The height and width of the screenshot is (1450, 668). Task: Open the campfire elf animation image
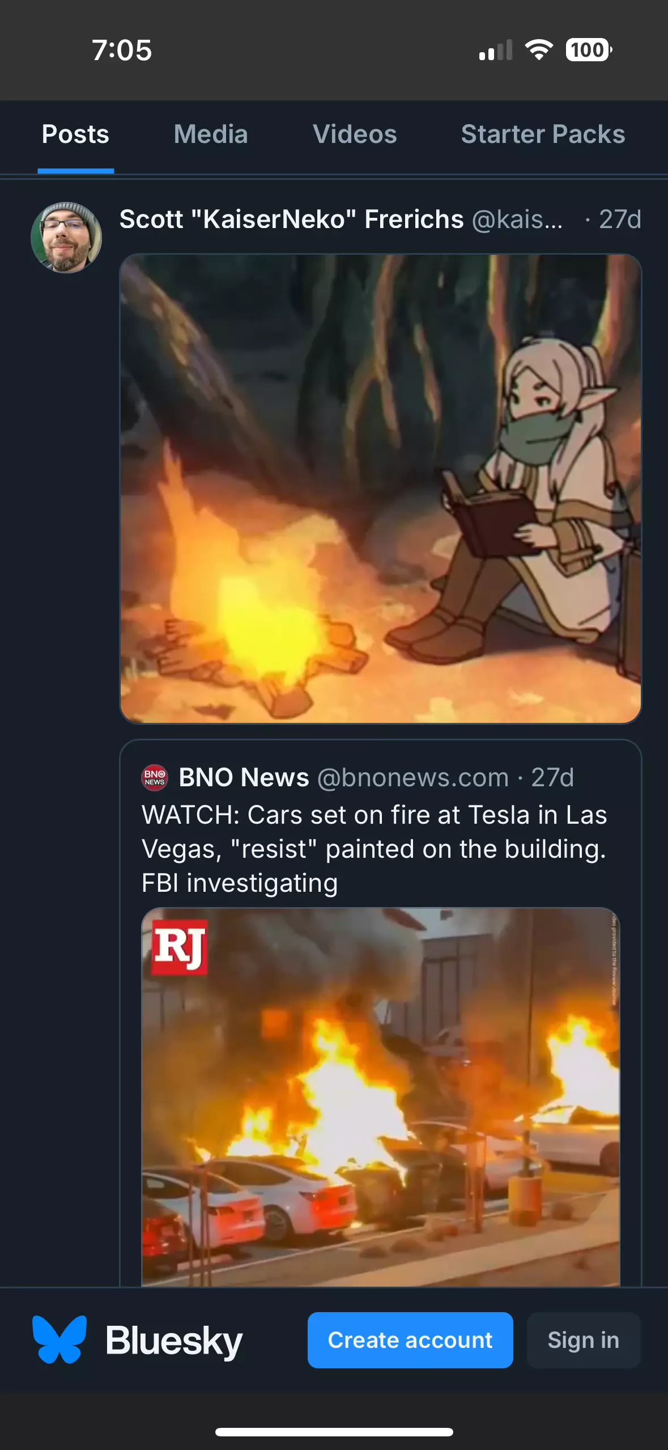(381, 488)
